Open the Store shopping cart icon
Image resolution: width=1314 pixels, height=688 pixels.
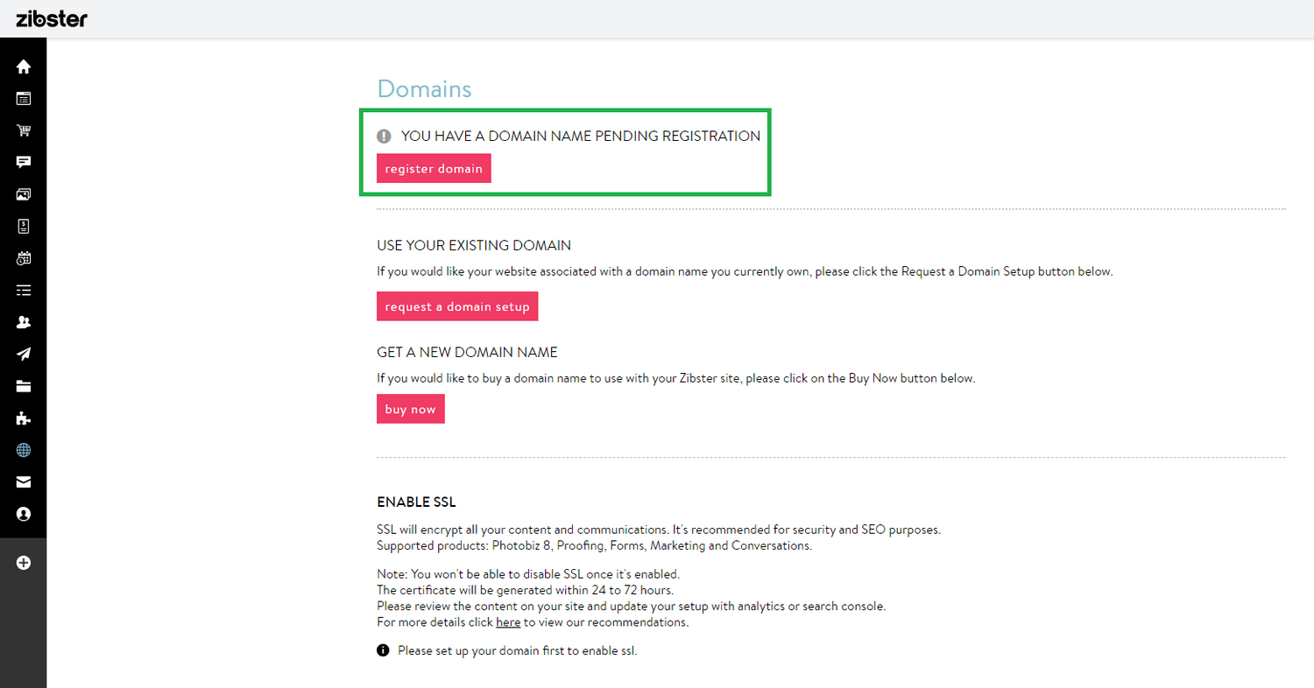[x=23, y=130]
